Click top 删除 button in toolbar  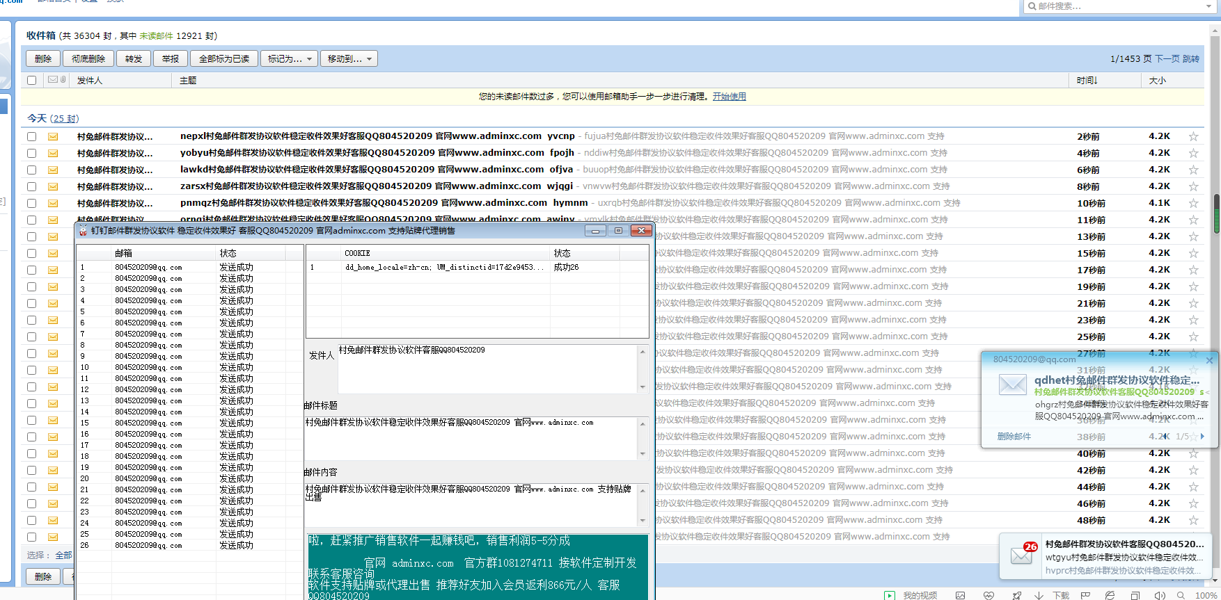[43, 59]
